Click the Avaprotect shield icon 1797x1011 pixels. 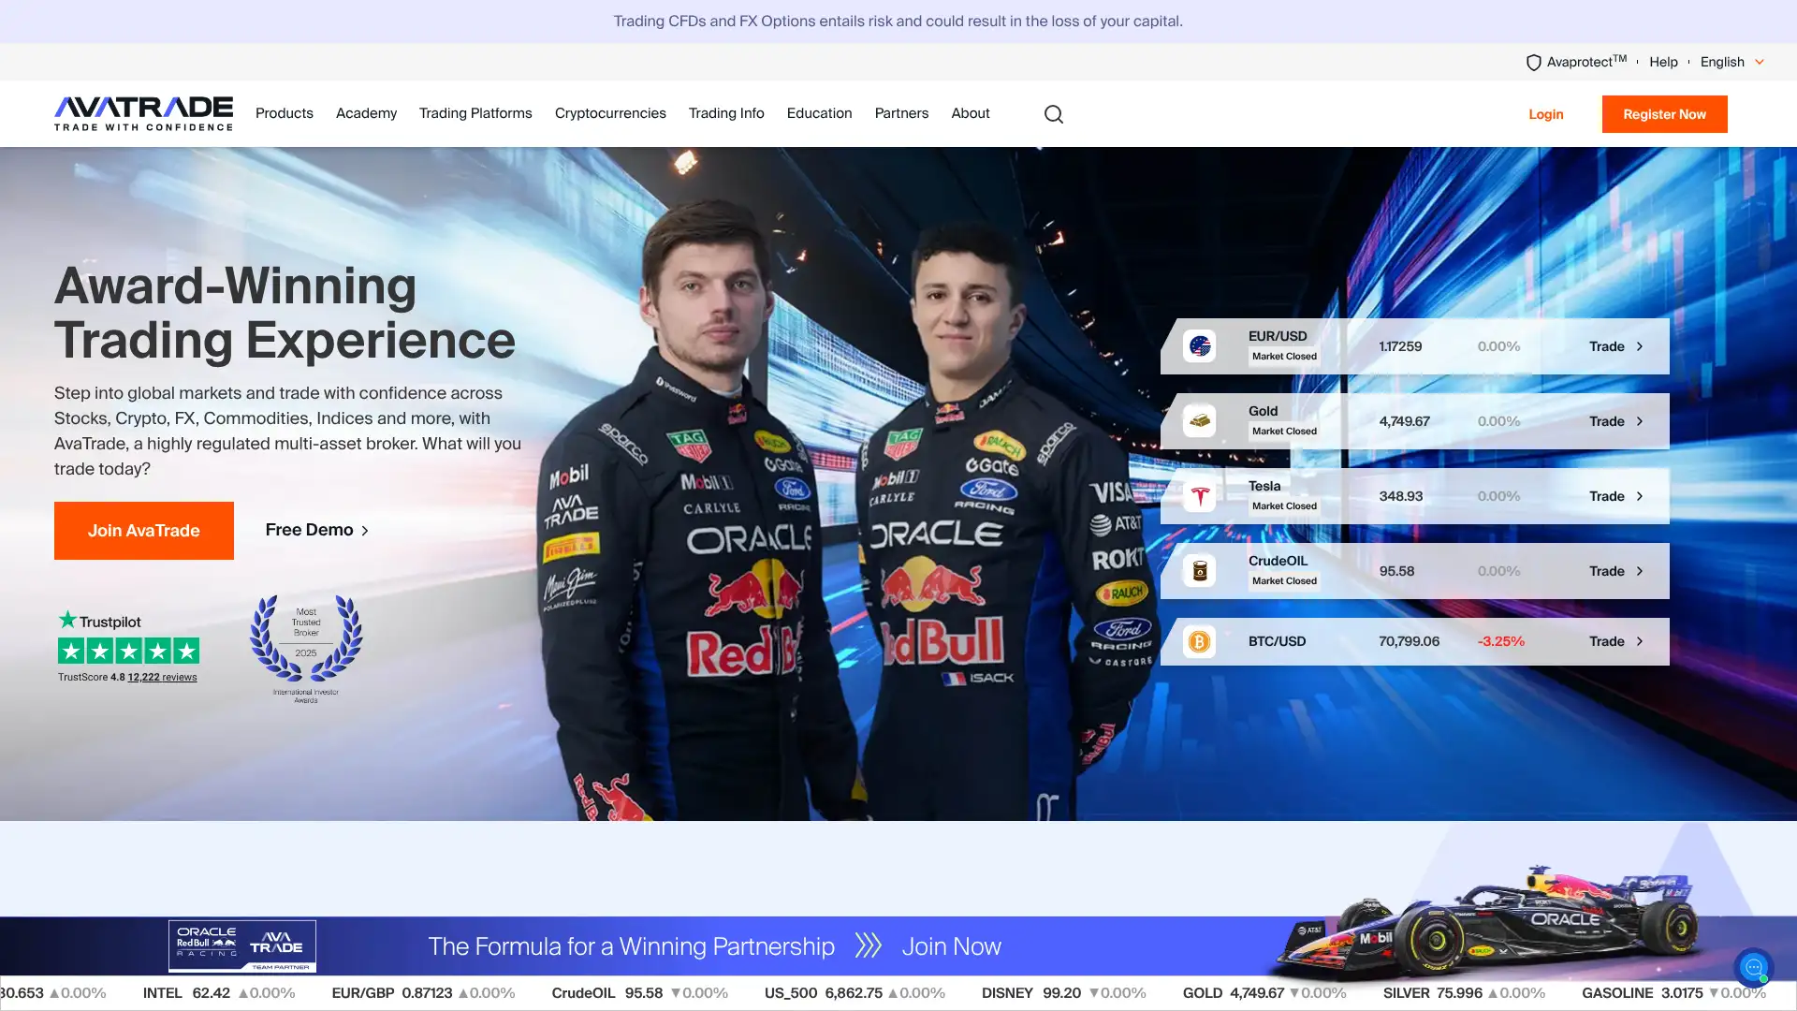coord(1533,63)
